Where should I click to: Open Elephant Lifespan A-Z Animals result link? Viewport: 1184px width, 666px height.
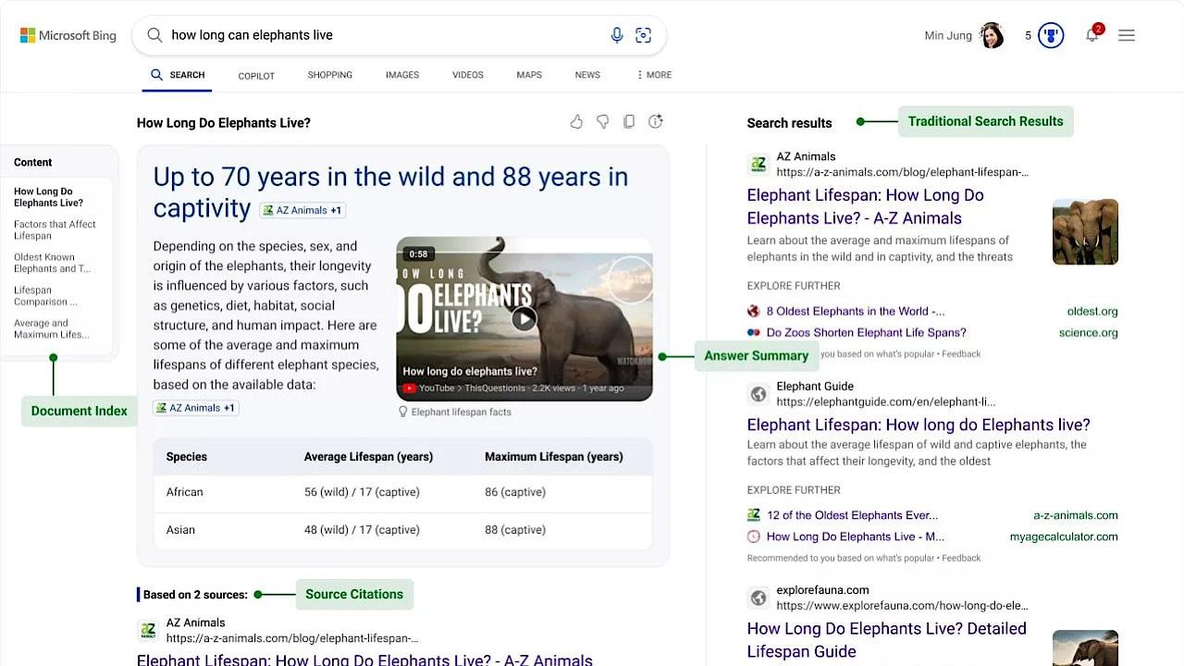[x=865, y=207]
